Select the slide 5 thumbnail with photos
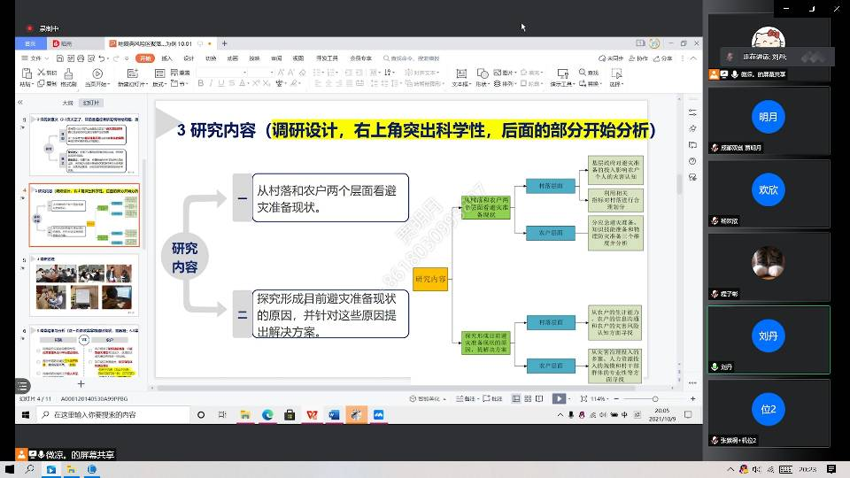The width and height of the screenshot is (850, 478). [x=84, y=285]
